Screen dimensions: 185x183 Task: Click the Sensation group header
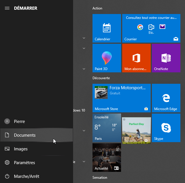click(x=100, y=178)
